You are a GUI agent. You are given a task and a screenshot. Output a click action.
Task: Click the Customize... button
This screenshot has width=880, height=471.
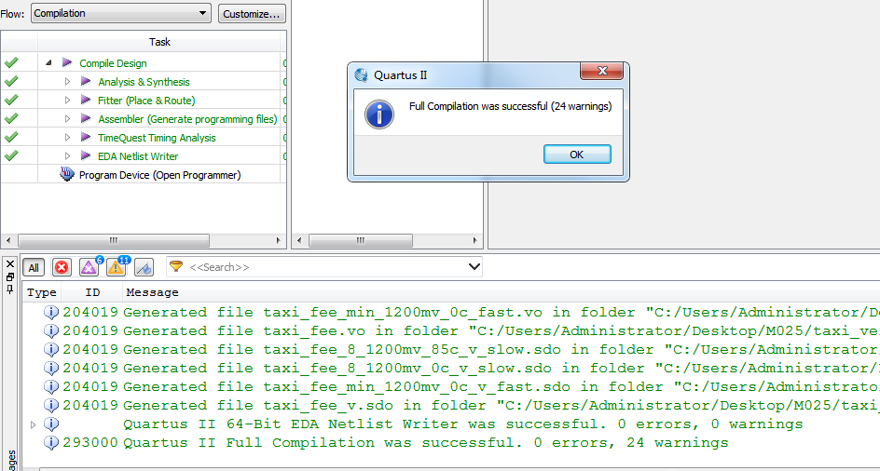pos(252,14)
